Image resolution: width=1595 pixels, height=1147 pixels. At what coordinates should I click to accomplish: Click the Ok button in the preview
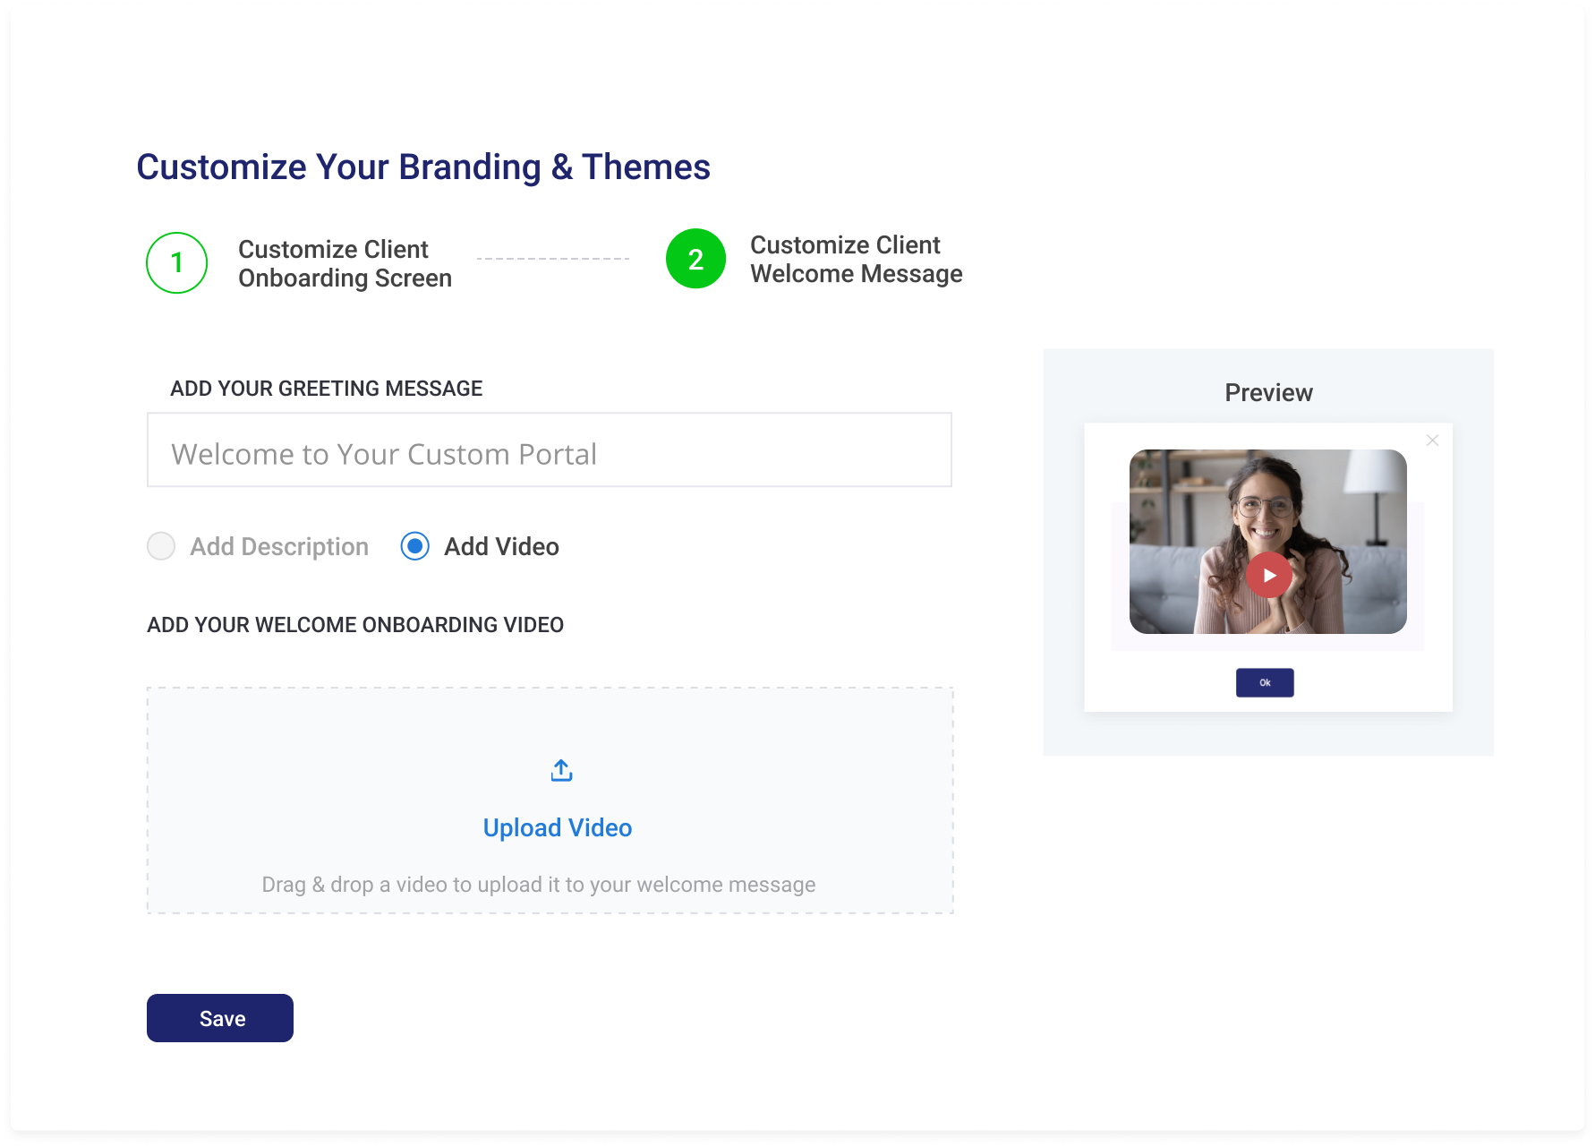pyautogui.click(x=1265, y=683)
